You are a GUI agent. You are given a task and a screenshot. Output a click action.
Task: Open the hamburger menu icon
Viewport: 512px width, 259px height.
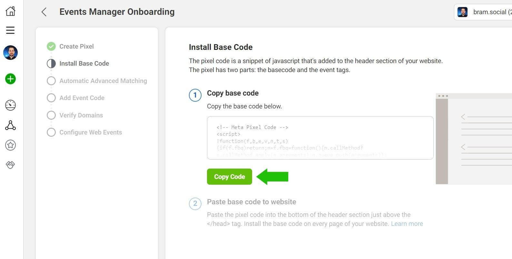(10, 30)
